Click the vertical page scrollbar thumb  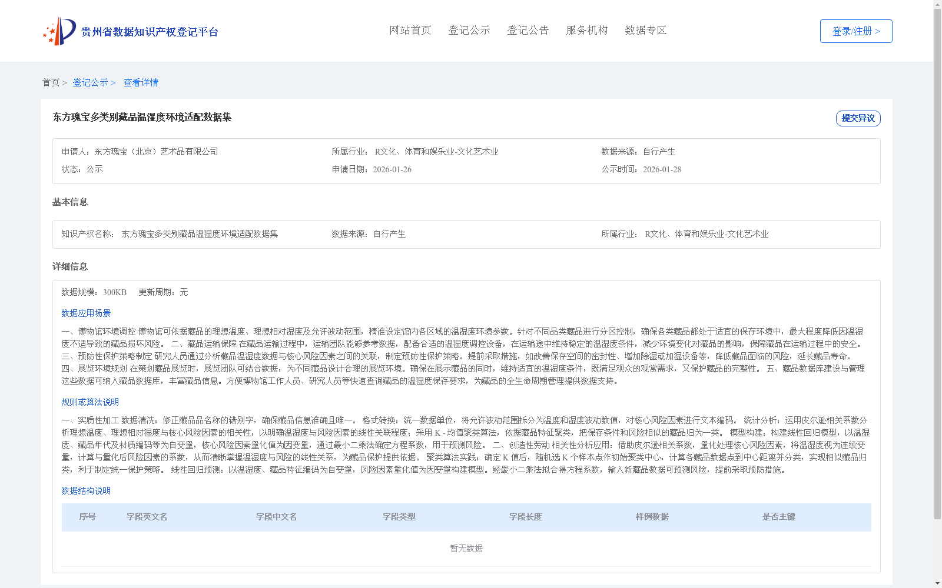click(937, 264)
